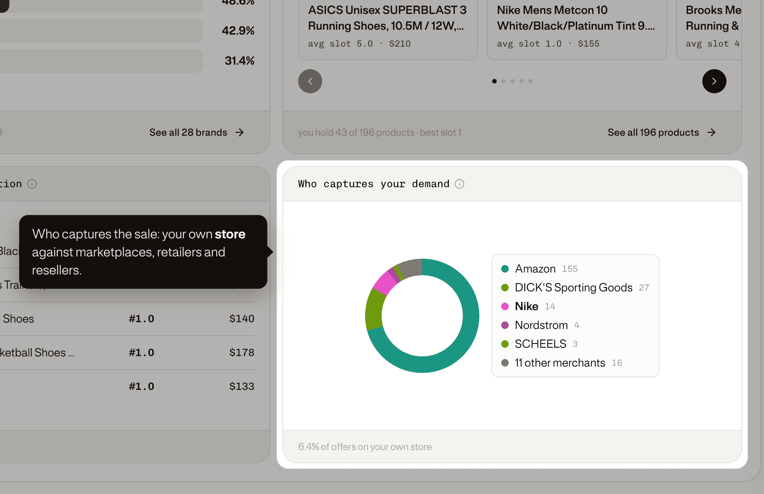
Task: Click the green DICK'S donut segment
Action: (x=374, y=311)
